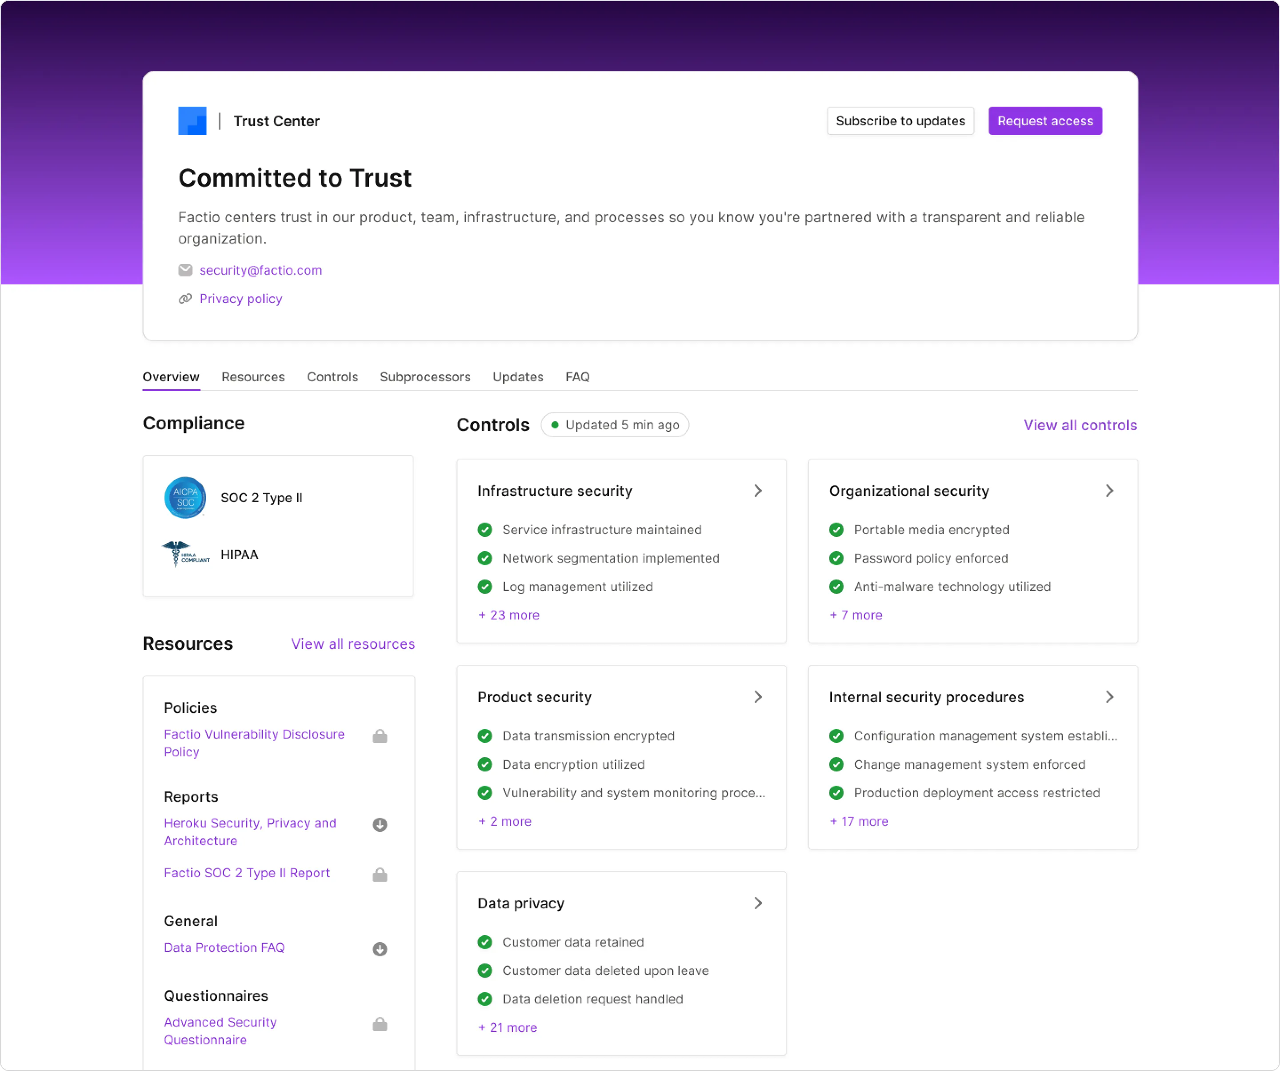Open the FAQ tab
1280x1071 pixels.
[x=577, y=377]
